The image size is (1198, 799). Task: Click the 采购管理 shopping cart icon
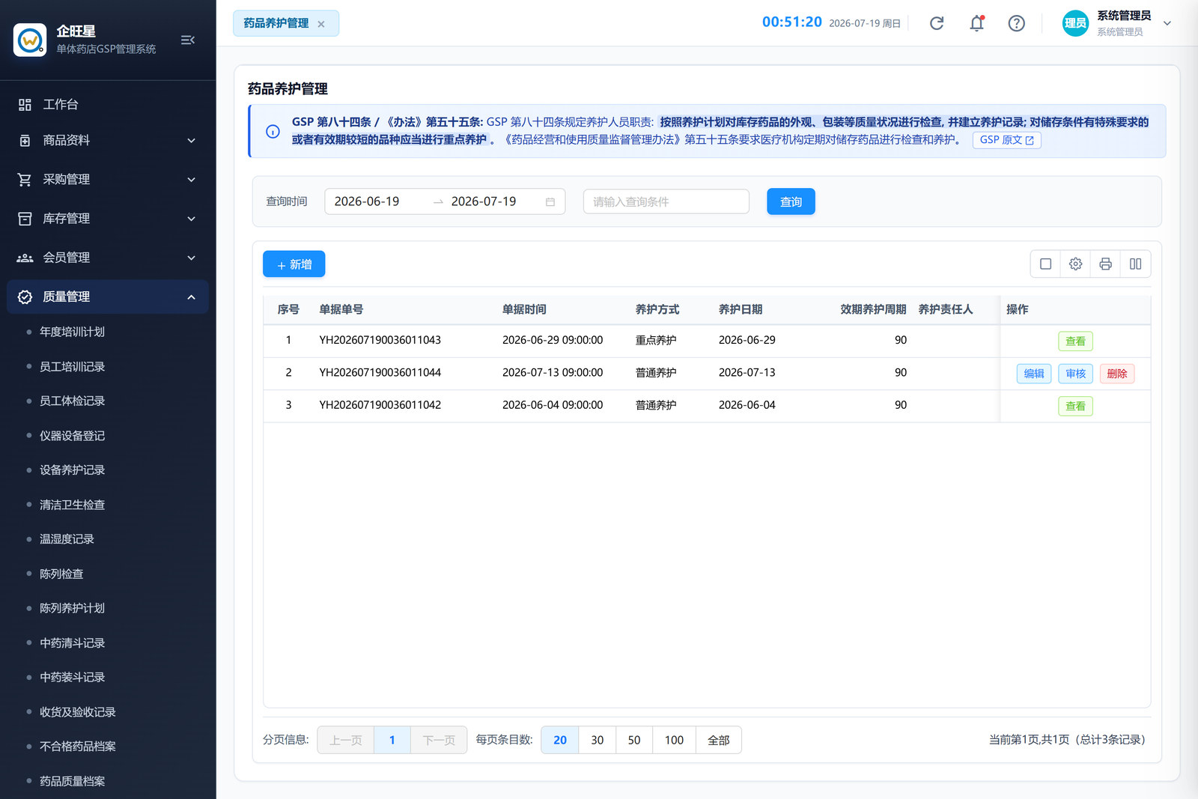pos(25,180)
